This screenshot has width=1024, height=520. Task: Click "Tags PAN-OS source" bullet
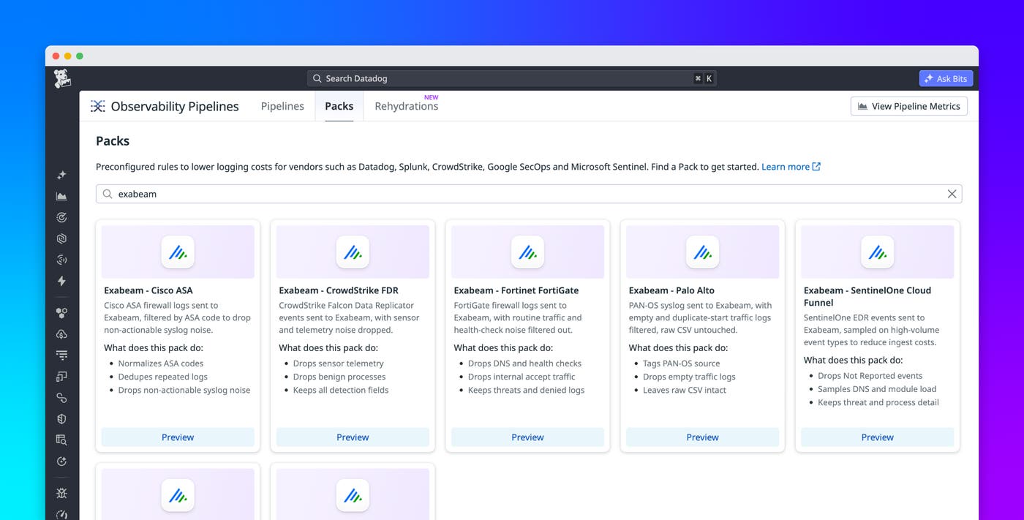point(682,363)
